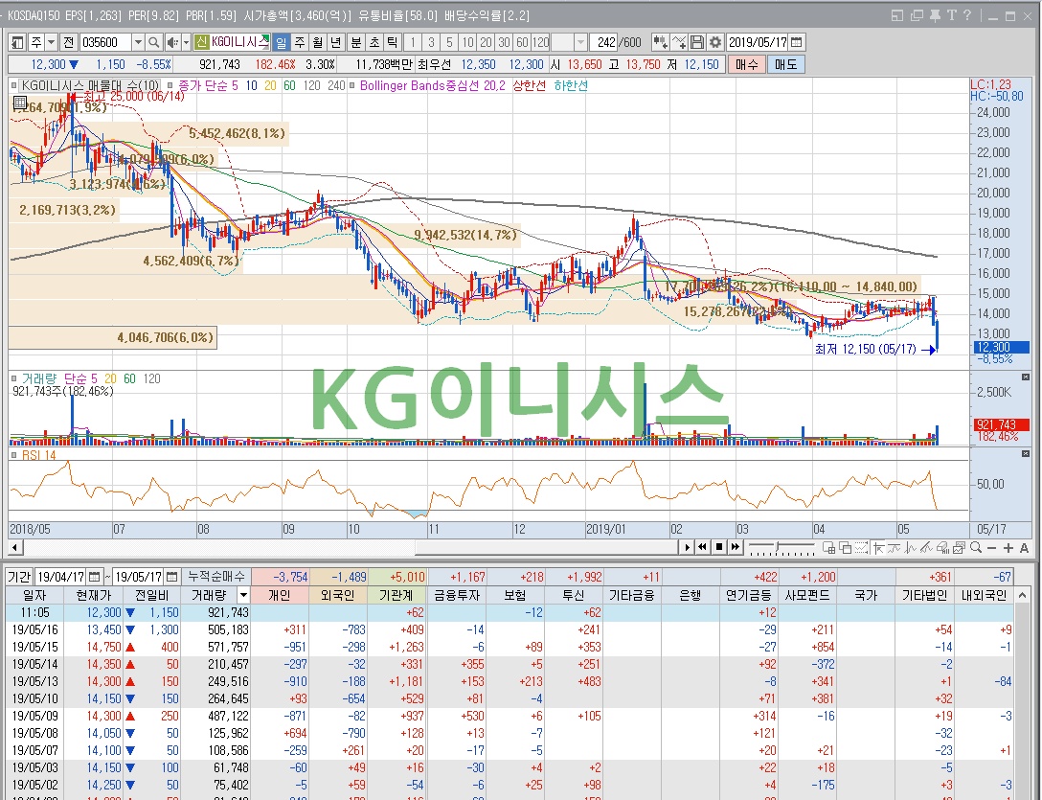Click the duplicate window icon in title bar
The height and width of the screenshot is (800, 1042).
[917, 15]
